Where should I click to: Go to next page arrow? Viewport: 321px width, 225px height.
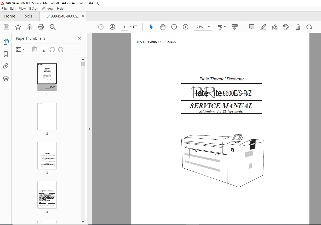pos(112,27)
